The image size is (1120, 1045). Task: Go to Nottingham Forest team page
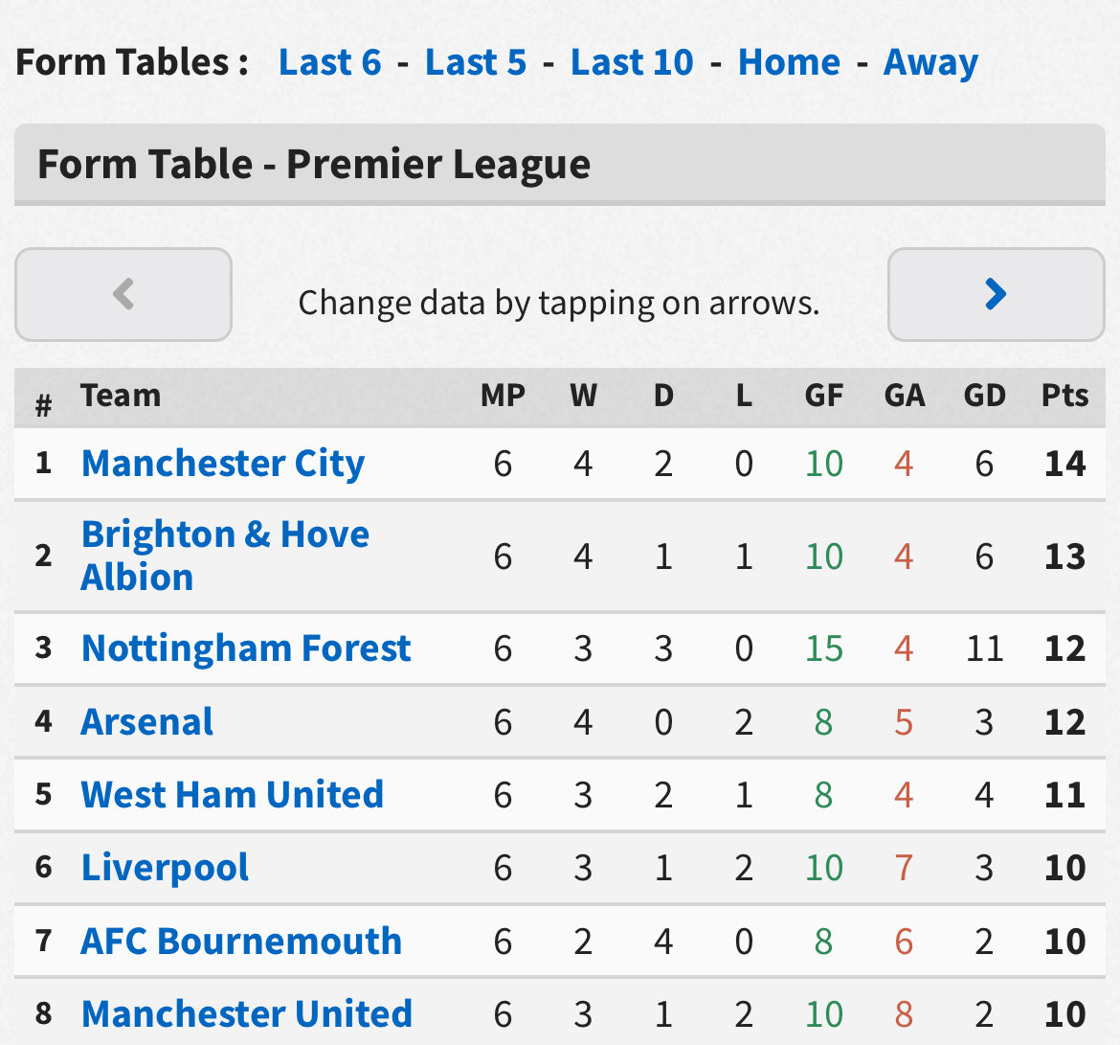point(246,648)
